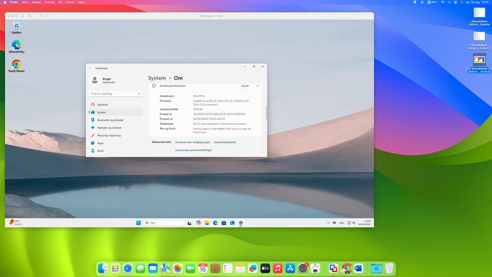
Task: Click the Google Chrome desktop shortcut
Action: tap(16, 65)
